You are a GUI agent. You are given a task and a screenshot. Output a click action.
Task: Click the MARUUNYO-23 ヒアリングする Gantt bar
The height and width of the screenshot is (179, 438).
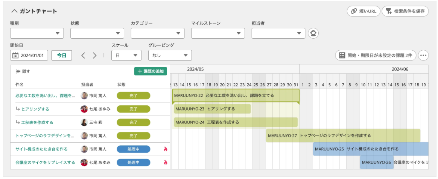tap(212, 108)
